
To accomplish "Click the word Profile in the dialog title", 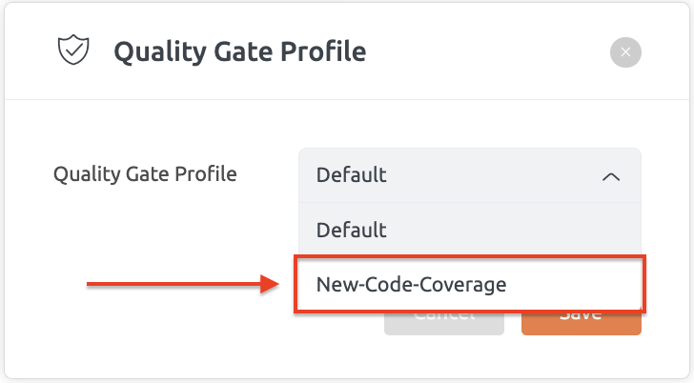I will [323, 51].
